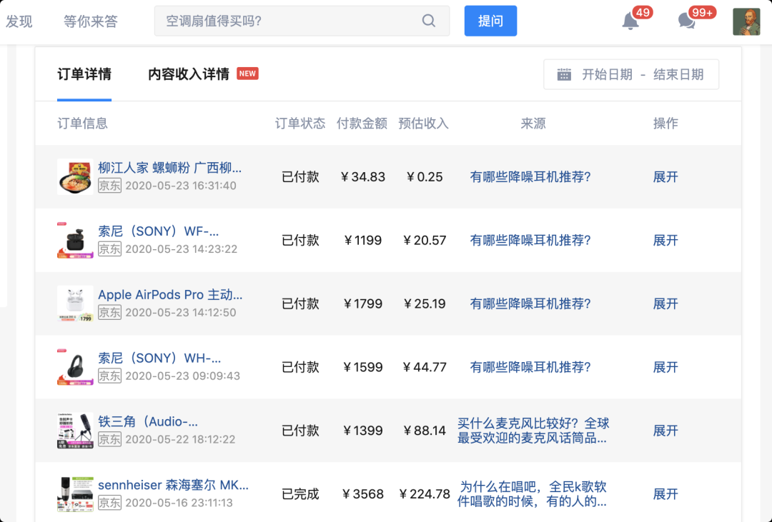Click the 来源 column header
Image resolution: width=772 pixels, height=522 pixels.
tap(533, 124)
